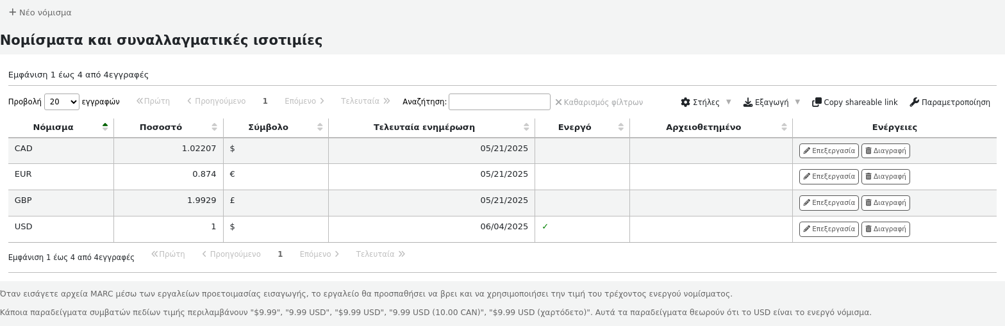The image size is (1005, 326).
Task: Delete the USD currency row
Action: 885,229
